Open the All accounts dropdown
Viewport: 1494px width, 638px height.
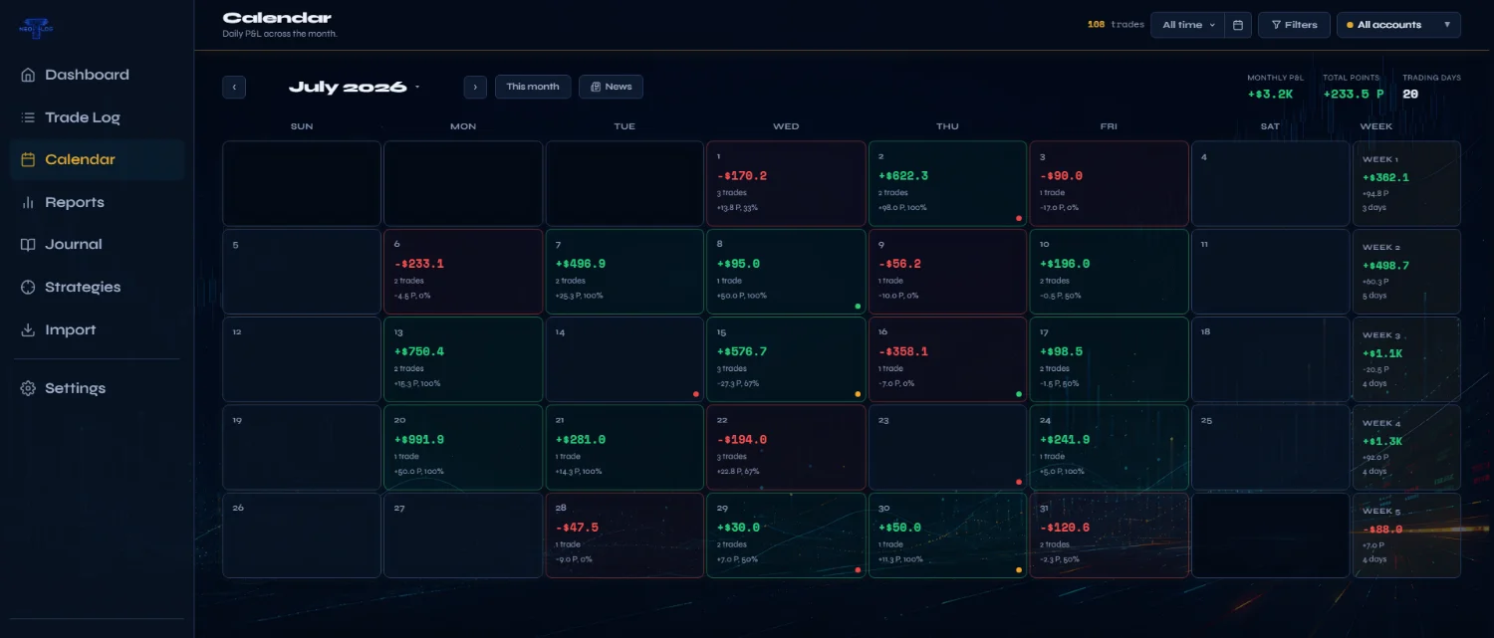(1398, 25)
